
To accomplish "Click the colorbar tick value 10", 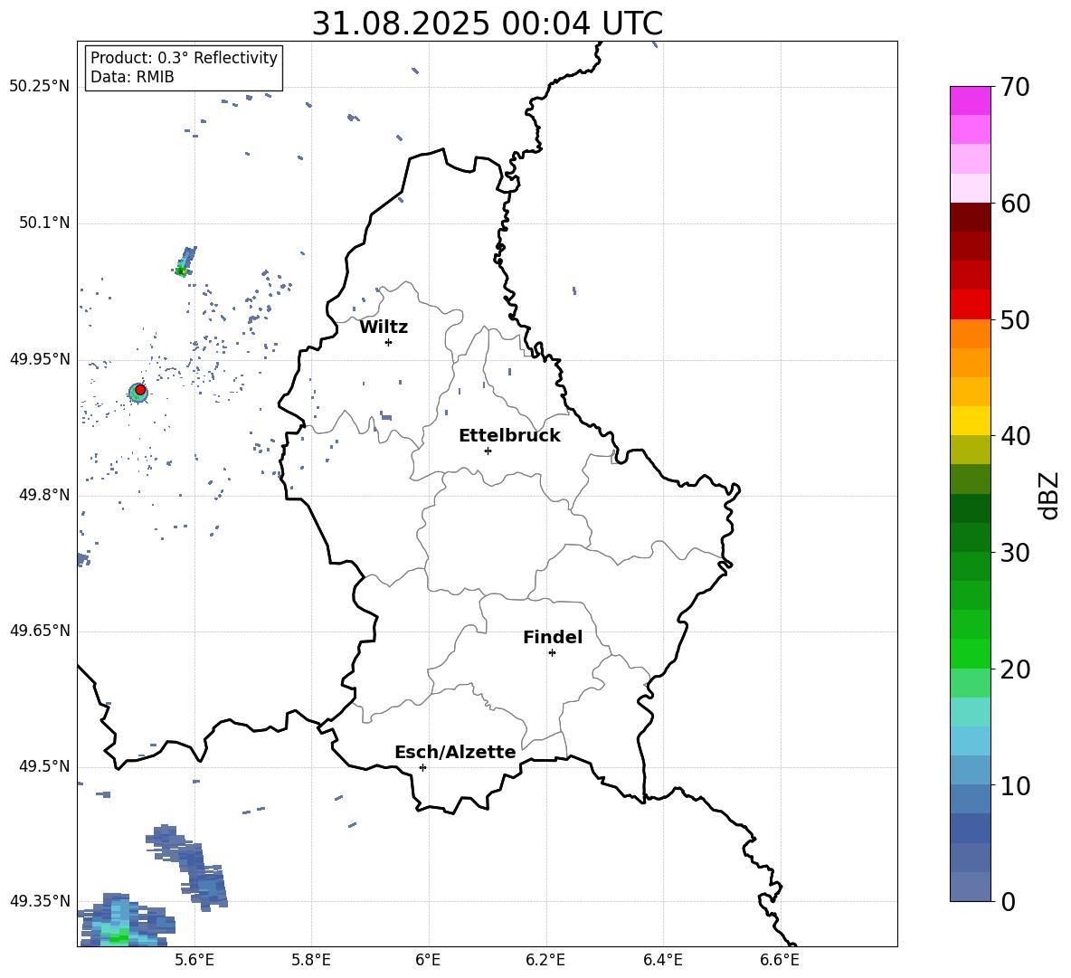I will (1015, 785).
